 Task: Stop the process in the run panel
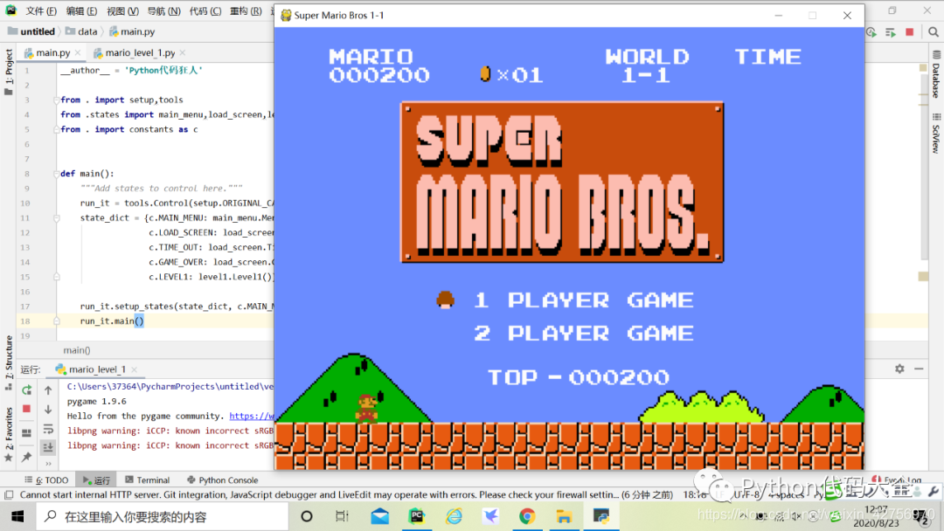tap(26, 409)
